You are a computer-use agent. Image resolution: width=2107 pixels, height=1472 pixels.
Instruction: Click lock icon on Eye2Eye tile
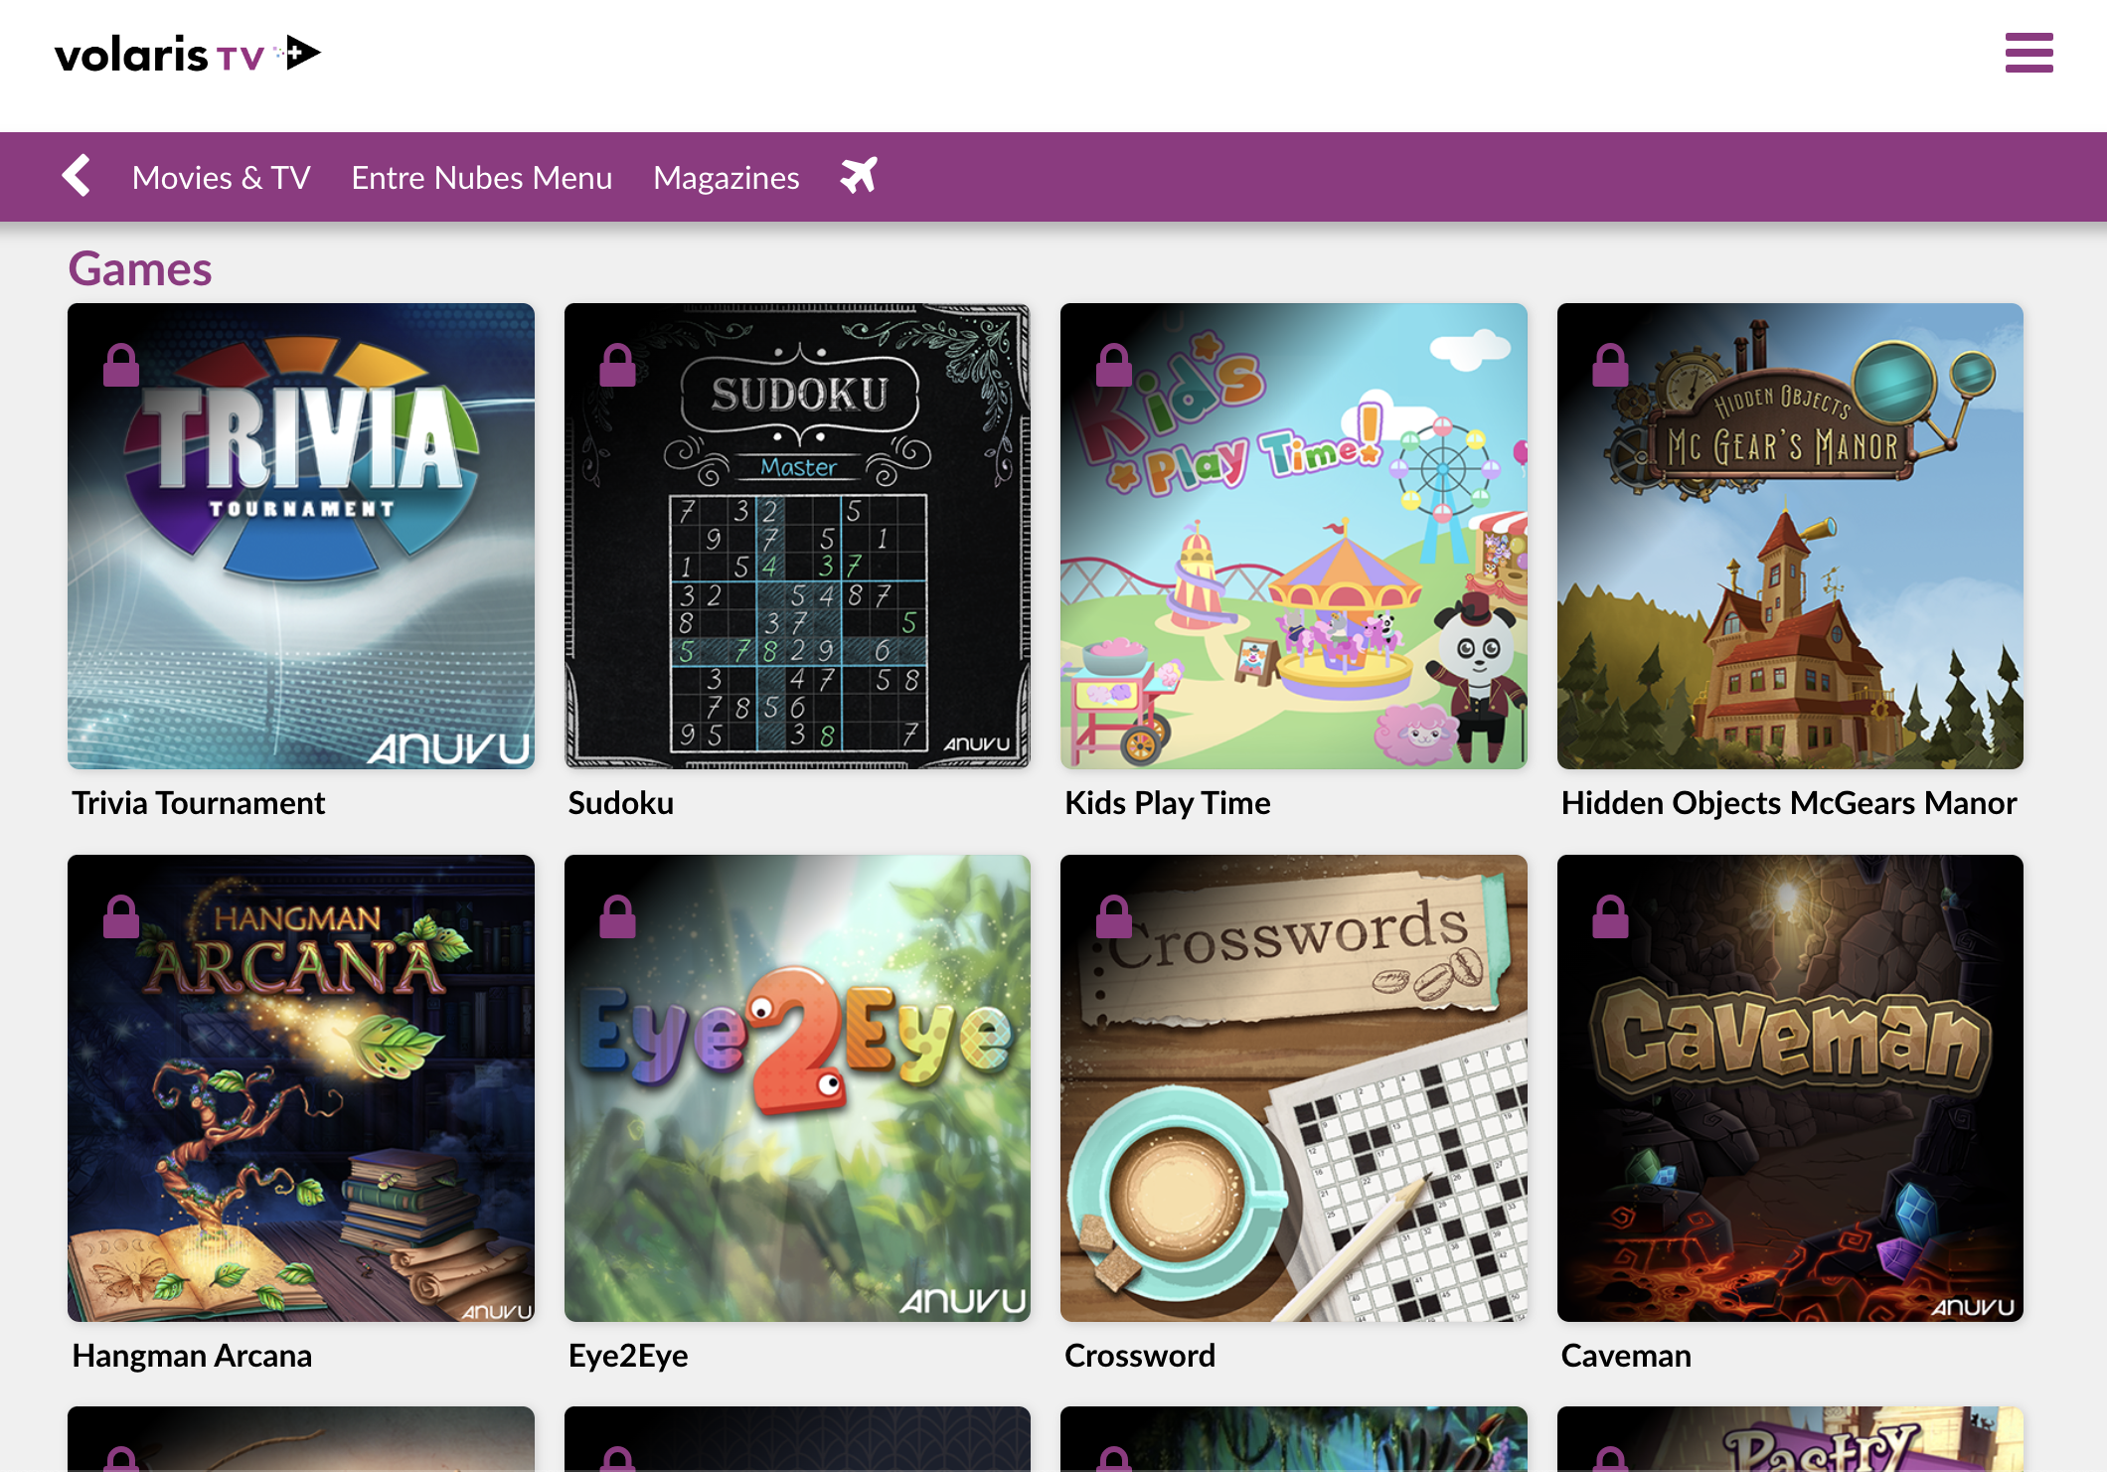617,916
